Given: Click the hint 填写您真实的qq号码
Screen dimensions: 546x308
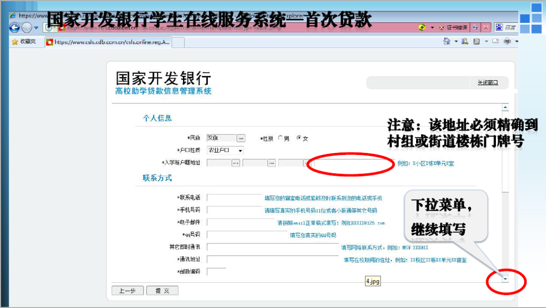Looking at the screenshot, I should coord(313,235).
